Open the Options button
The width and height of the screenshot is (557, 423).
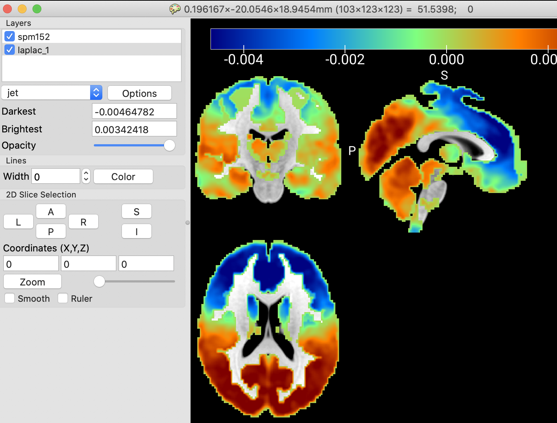[x=139, y=93]
